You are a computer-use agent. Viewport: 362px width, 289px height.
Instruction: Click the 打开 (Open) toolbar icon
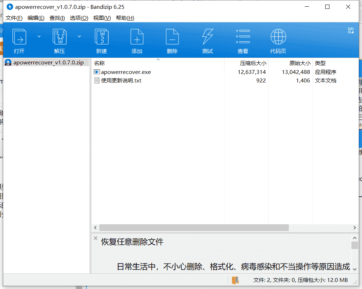[x=19, y=36]
